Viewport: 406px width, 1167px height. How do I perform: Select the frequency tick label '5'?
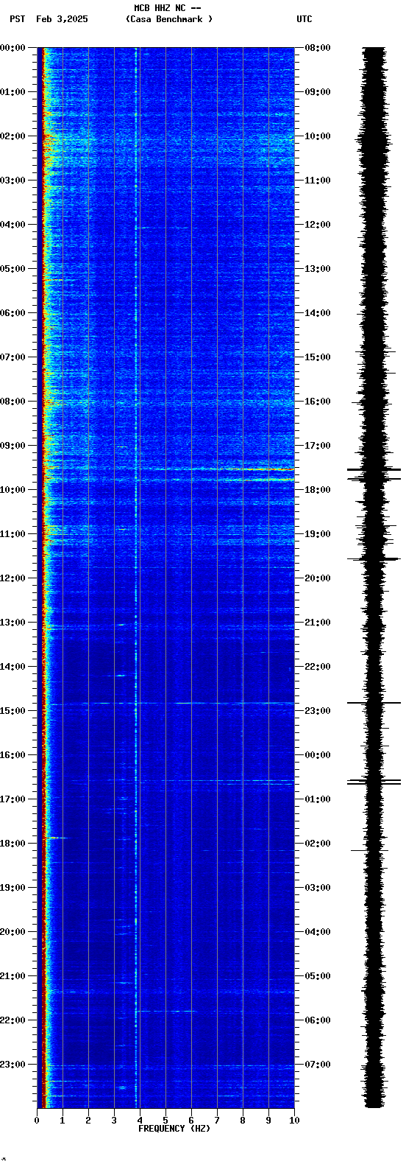tap(165, 1121)
